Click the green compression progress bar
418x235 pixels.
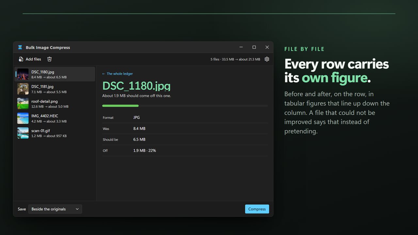click(x=185, y=106)
